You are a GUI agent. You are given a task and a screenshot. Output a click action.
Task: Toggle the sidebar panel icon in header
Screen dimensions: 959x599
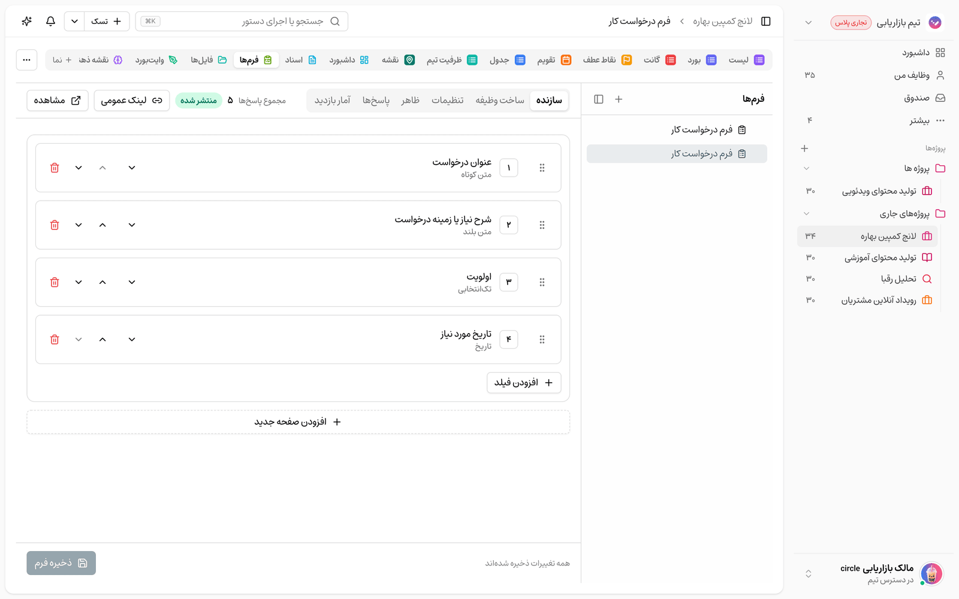click(765, 22)
